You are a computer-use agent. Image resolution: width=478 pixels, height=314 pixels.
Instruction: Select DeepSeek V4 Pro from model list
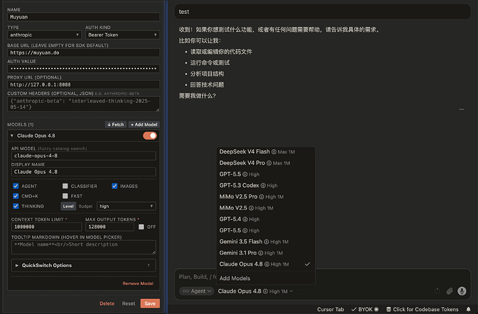(265, 163)
